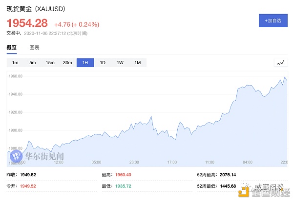
Task: Choose the 30m timeframe
Action: click(67, 63)
